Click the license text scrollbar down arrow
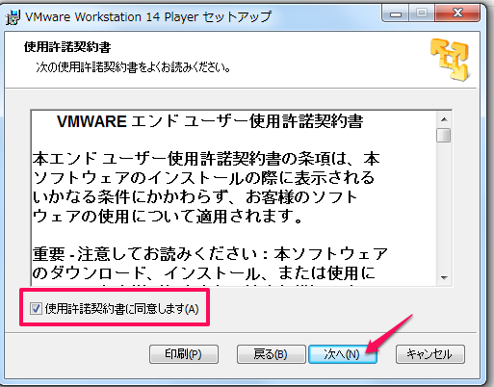This screenshot has width=494, height=387. point(444,278)
